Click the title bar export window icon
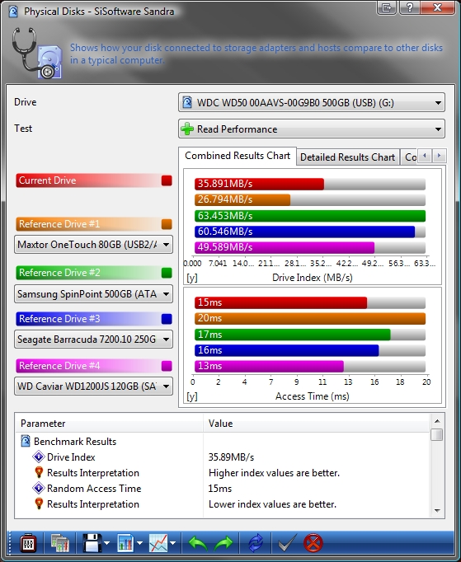Image resolution: width=461 pixels, height=562 pixels. pyautogui.click(x=387, y=7)
